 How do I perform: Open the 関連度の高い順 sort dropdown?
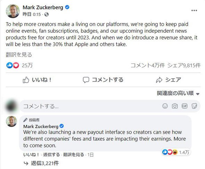[178, 93]
